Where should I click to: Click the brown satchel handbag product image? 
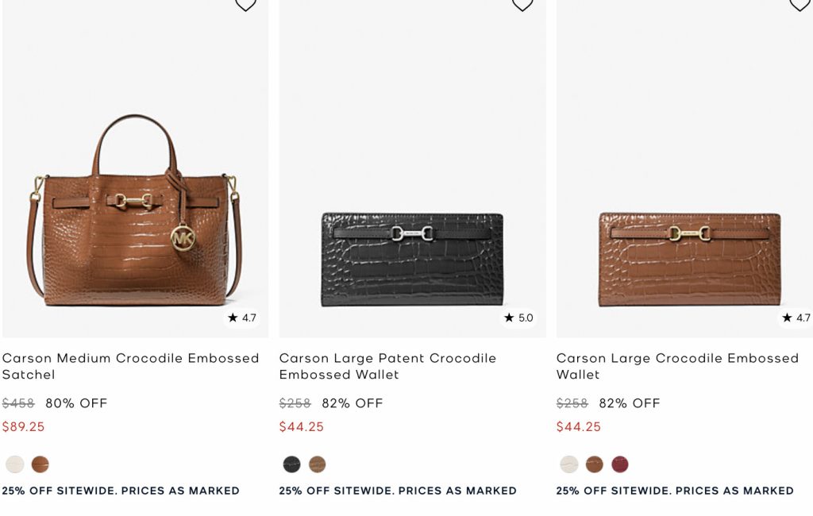coord(135,214)
